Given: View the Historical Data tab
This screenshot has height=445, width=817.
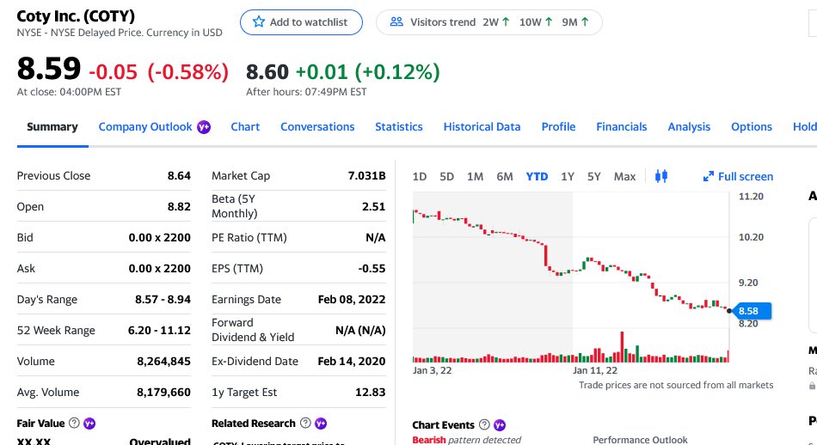Looking at the screenshot, I should click(x=482, y=127).
